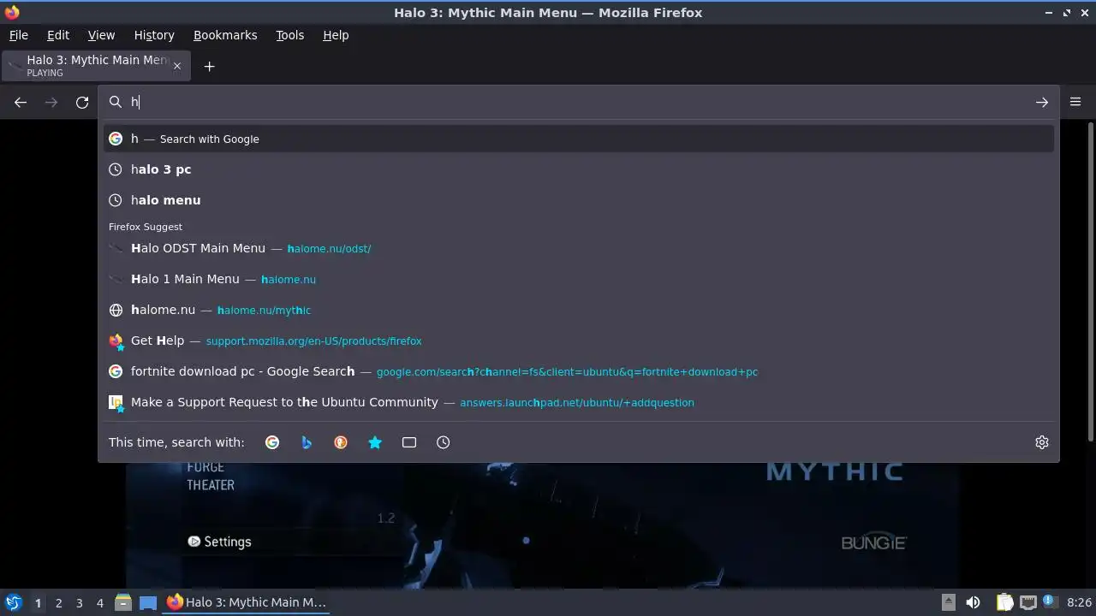
Task: Open Make a Support Request Ubuntu suggestion
Action: (x=579, y=402)
